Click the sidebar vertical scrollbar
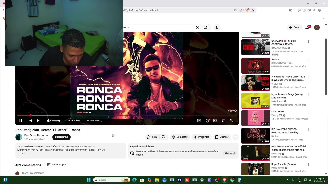Viewport: 328px width, 184px height. click(x=326, y=66)
